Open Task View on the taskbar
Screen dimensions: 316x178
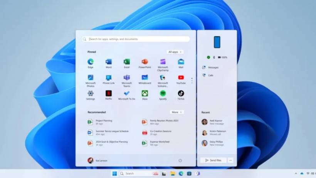coord(164,174)
